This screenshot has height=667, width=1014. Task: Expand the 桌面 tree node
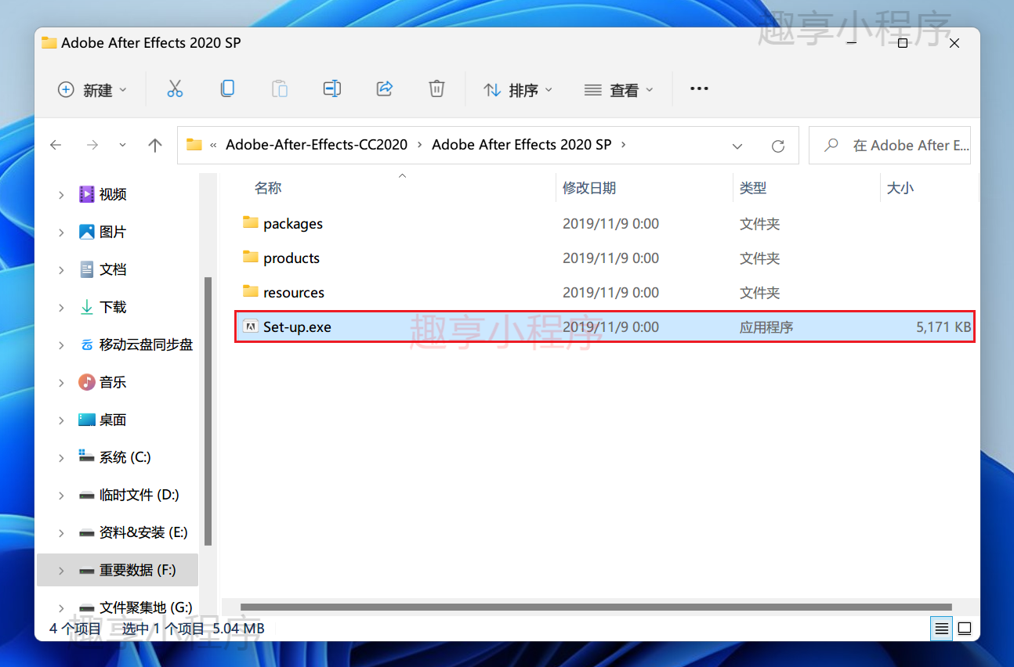point(61,420)
